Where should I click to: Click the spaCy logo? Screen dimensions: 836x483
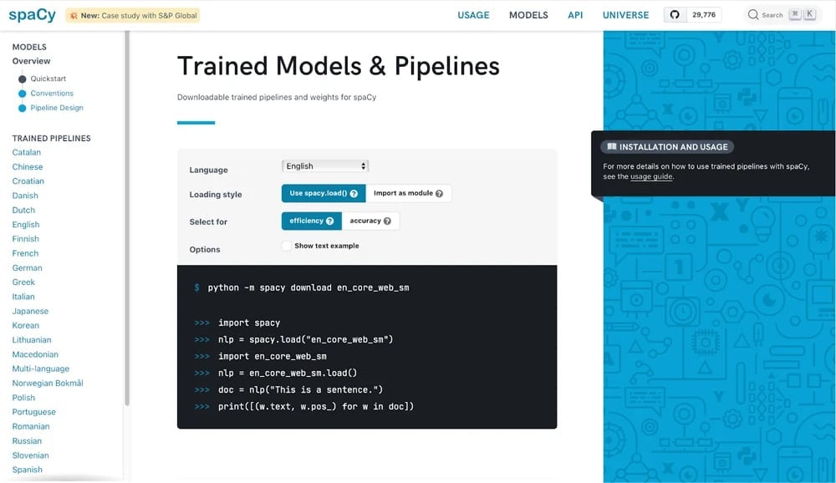[x=32, y=15]
